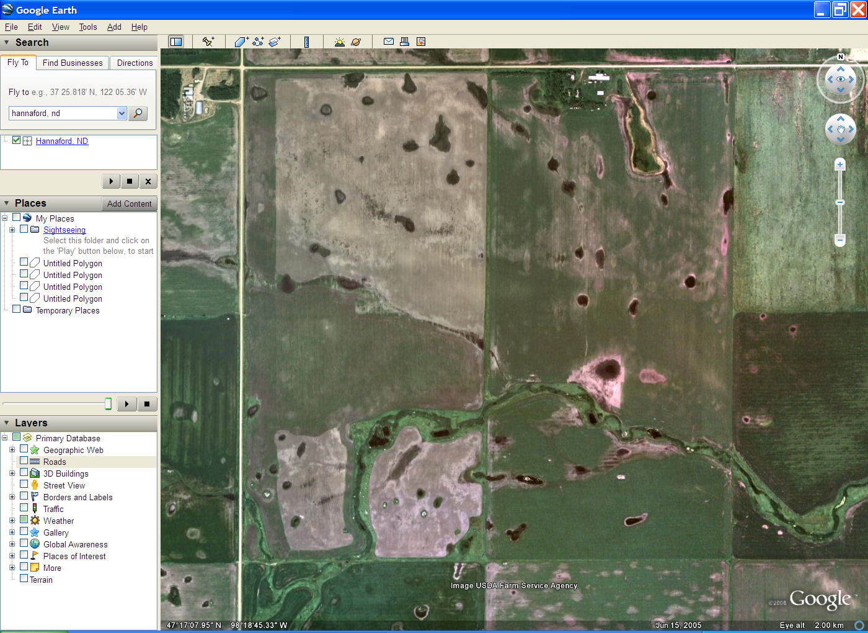Click the Look joystick eye control
This screenshot has width=868, height=633.
click(841, 79)
